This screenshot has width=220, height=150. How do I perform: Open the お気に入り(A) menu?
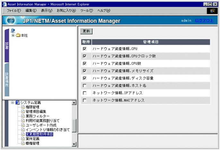[x=66, y=11]
